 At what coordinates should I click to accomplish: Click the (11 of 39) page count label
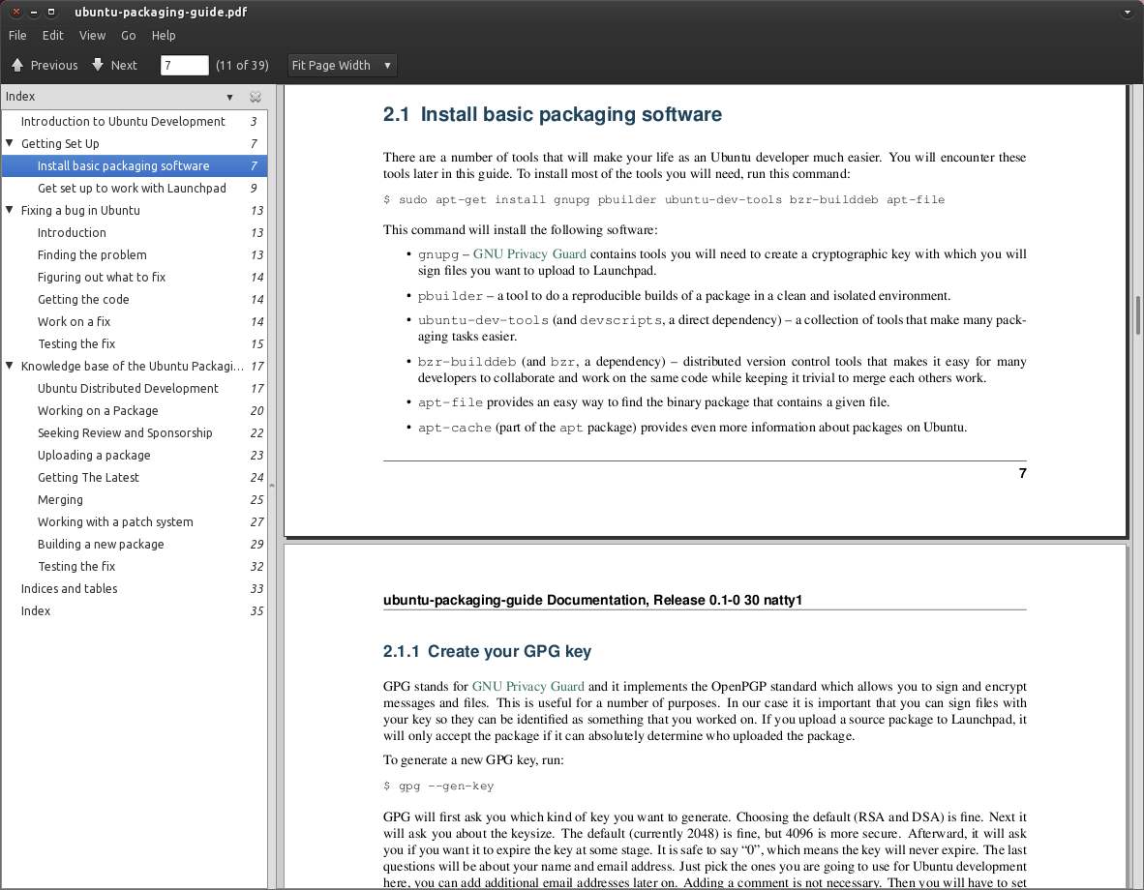coord(242,65)
